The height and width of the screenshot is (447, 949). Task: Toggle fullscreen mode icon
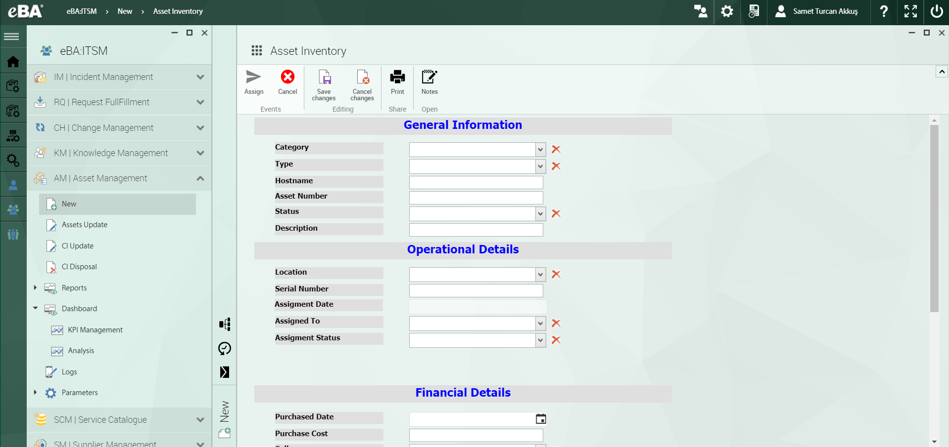[x=910, y=11]
